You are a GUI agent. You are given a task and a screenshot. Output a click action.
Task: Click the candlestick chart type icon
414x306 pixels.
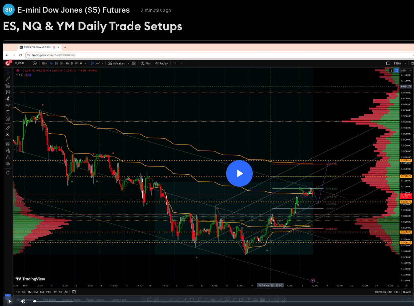click(92, 63)
